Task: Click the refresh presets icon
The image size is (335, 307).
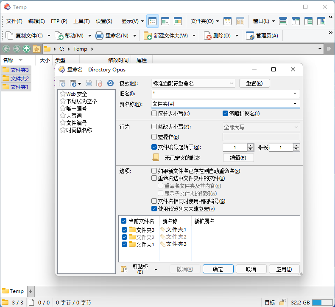Action: [x=110, y=83]
